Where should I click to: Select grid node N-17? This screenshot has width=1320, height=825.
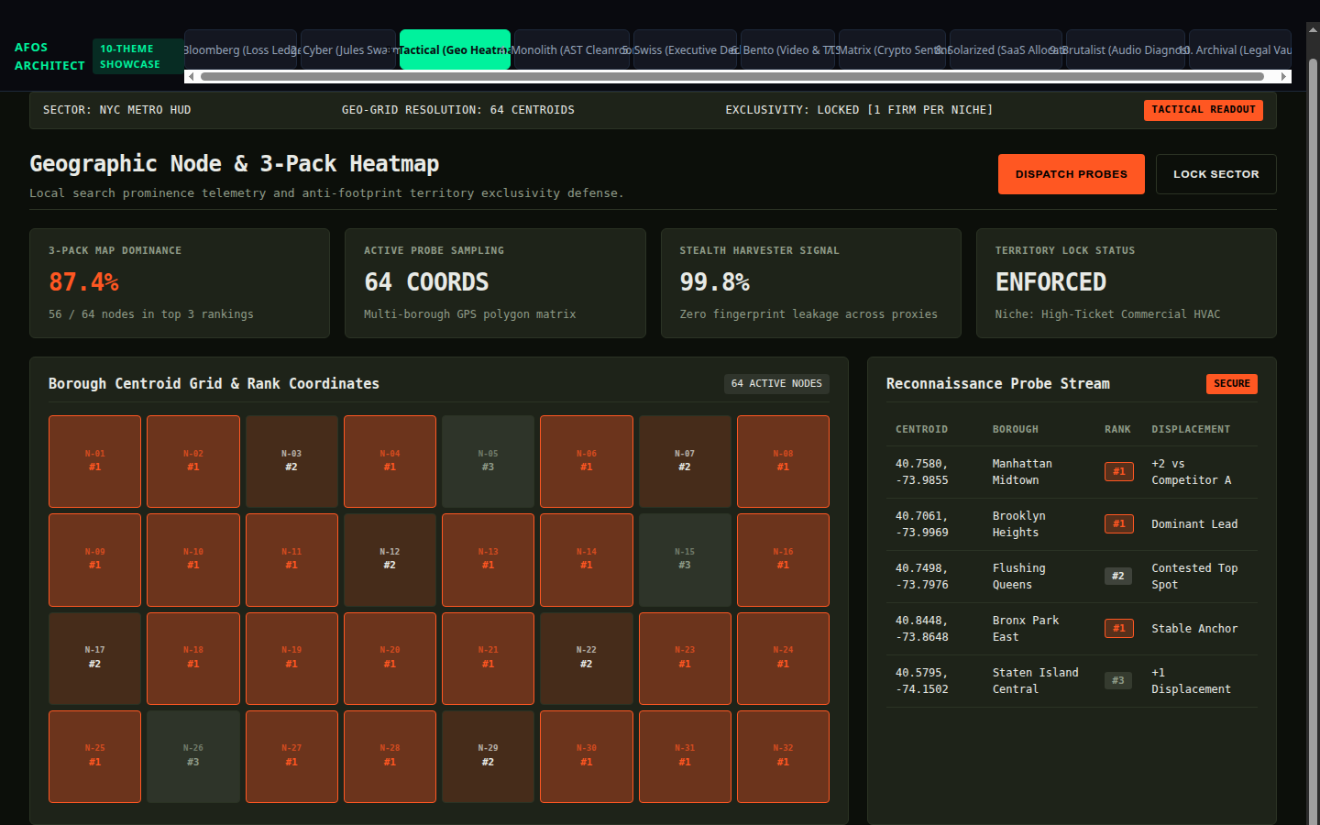tap(95, 658)
